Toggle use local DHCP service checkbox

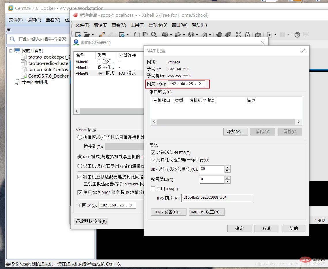pyautogui.click(x=80, y=192)
